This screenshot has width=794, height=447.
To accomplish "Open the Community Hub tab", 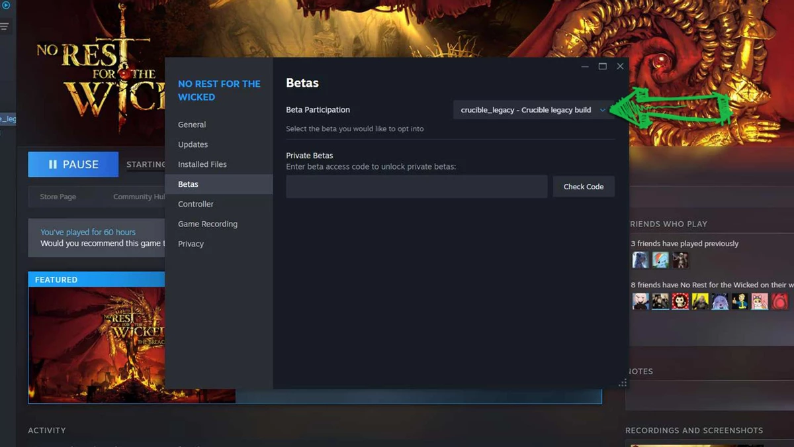I will pos(139,197).
